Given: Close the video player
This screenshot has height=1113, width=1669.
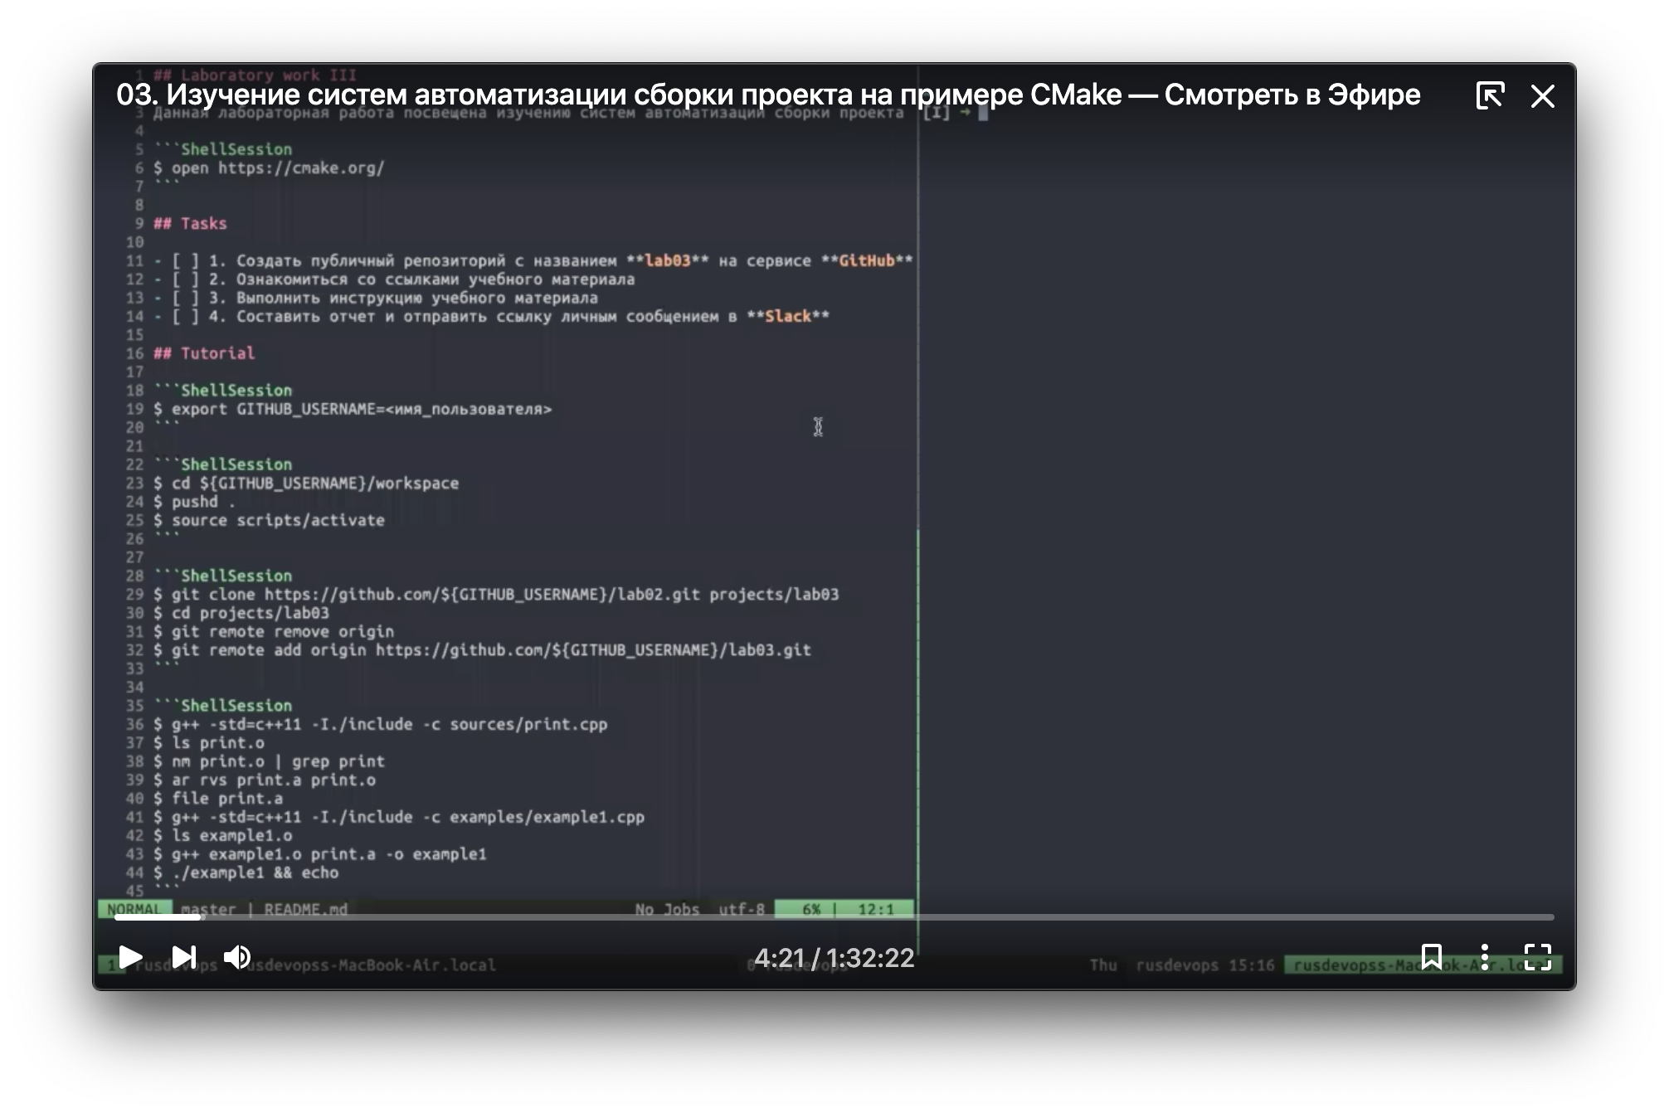Looking at the screenshot, I should [x=1543, y=96].
